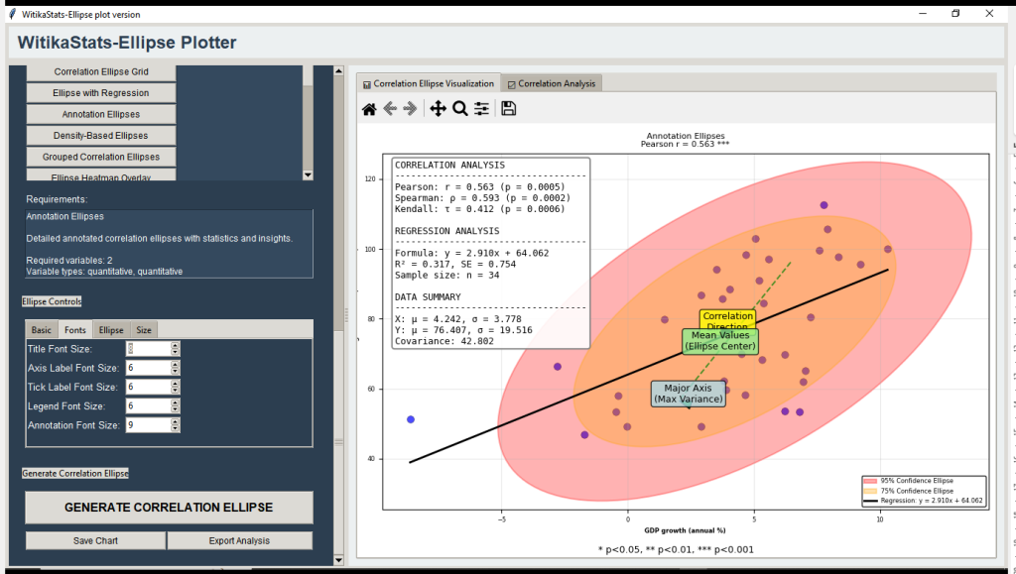Click chart list scrollbar down arrow
The width and height of the screenshot is (1016, 574).
[x=308, y=174]
